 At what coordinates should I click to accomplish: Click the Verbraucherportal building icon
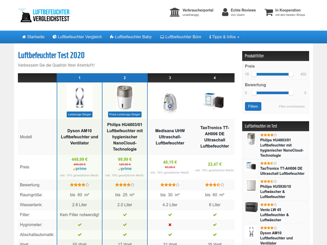(x=175, y=12)
